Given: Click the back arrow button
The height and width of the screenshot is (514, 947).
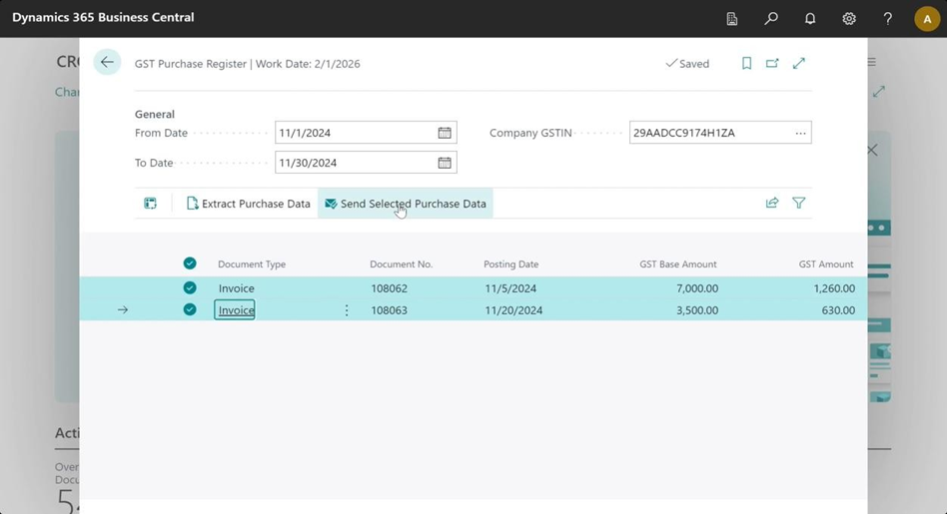Looking at the screenshot, I should 107,63.
